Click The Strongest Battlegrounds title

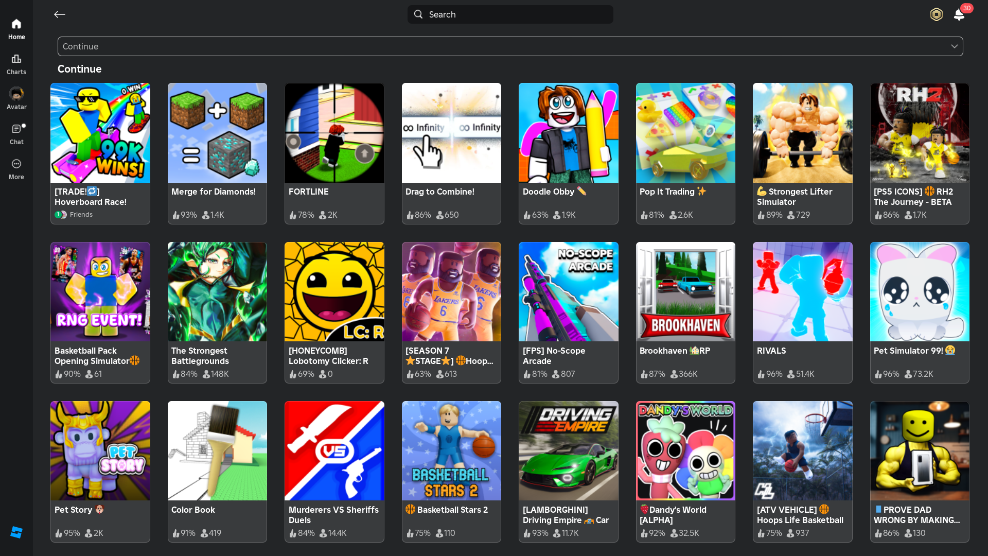[x=200, y=356]
